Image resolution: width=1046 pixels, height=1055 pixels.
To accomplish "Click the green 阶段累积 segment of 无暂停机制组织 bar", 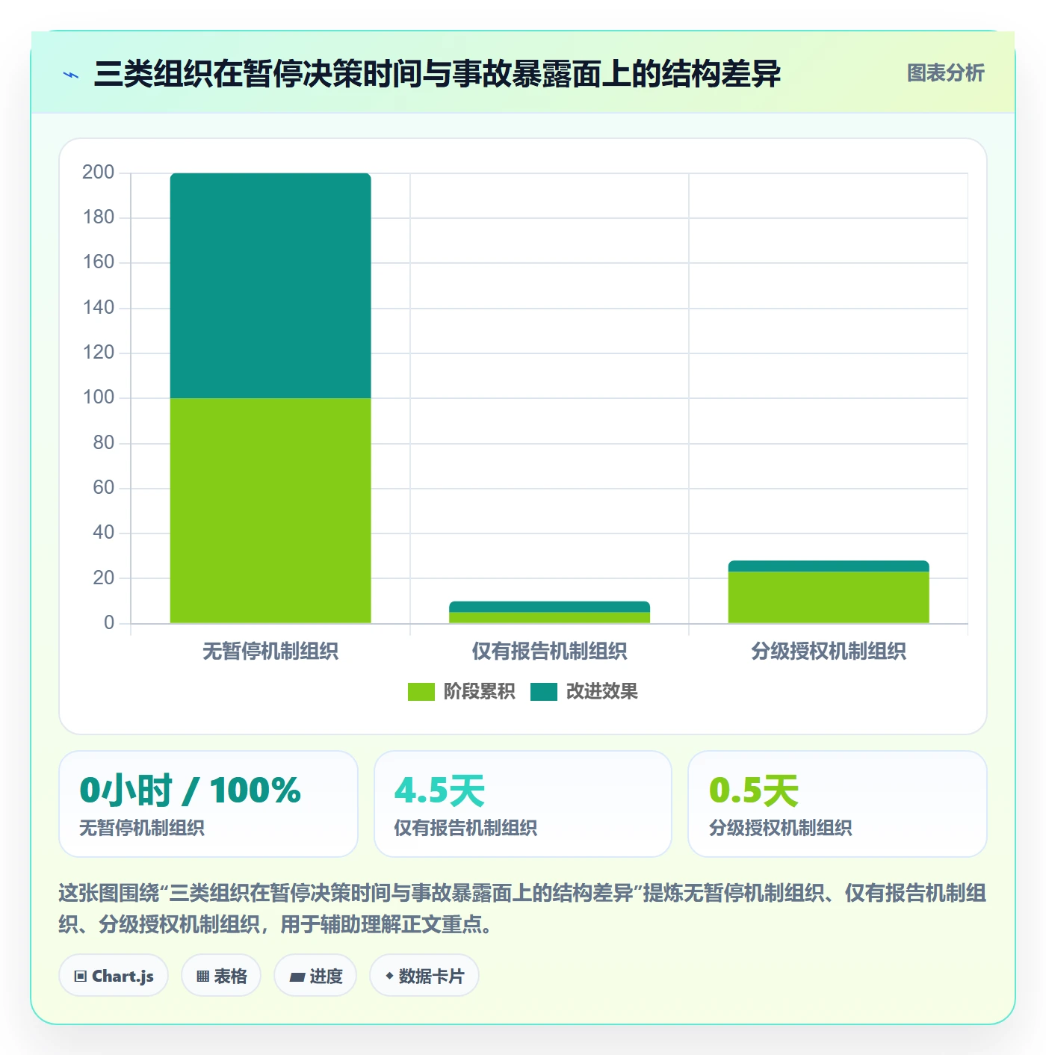I will point(270,510).
